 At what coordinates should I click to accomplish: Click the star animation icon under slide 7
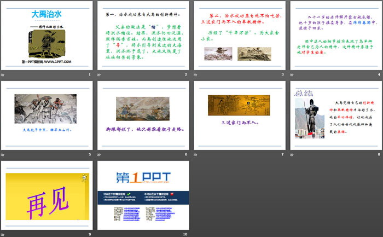195,155
